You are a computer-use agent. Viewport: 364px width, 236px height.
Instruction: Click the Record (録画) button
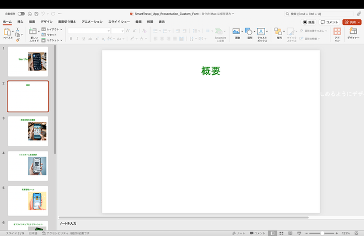coord(309,22)
